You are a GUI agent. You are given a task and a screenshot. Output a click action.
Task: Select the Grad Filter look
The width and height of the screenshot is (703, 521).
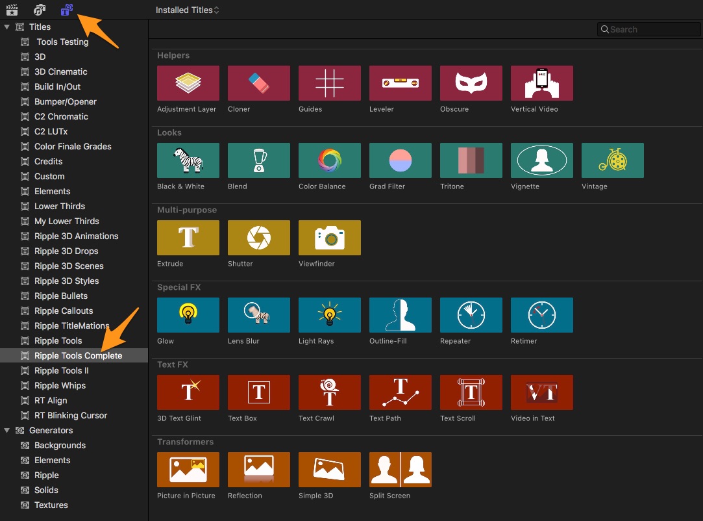click(401, 160)
